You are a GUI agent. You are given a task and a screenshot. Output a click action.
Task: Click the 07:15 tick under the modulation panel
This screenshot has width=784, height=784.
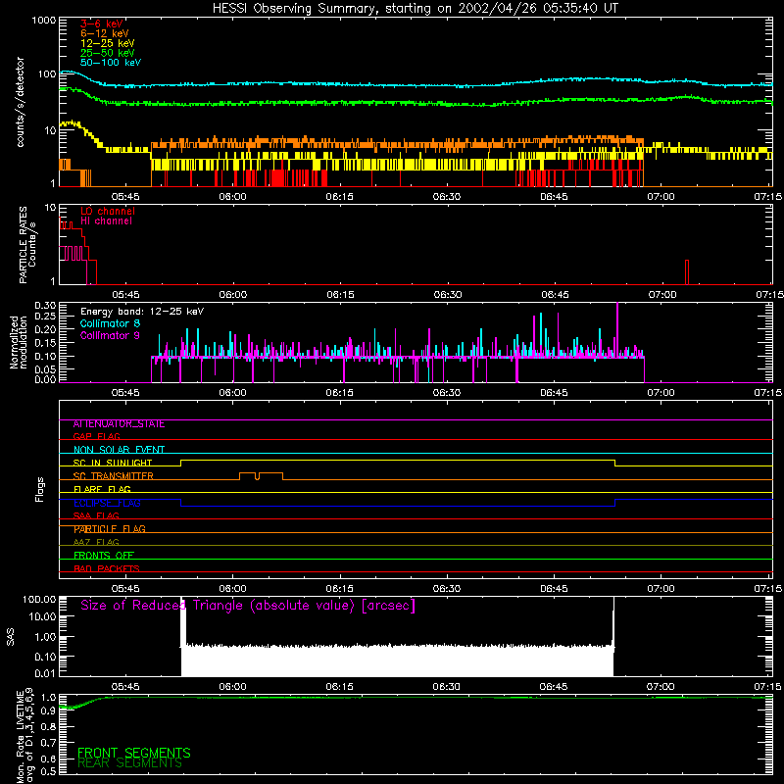point(768,393)
